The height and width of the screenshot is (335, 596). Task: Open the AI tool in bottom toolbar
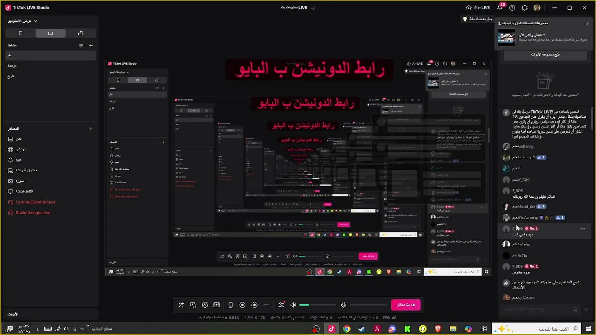[205, 305]
